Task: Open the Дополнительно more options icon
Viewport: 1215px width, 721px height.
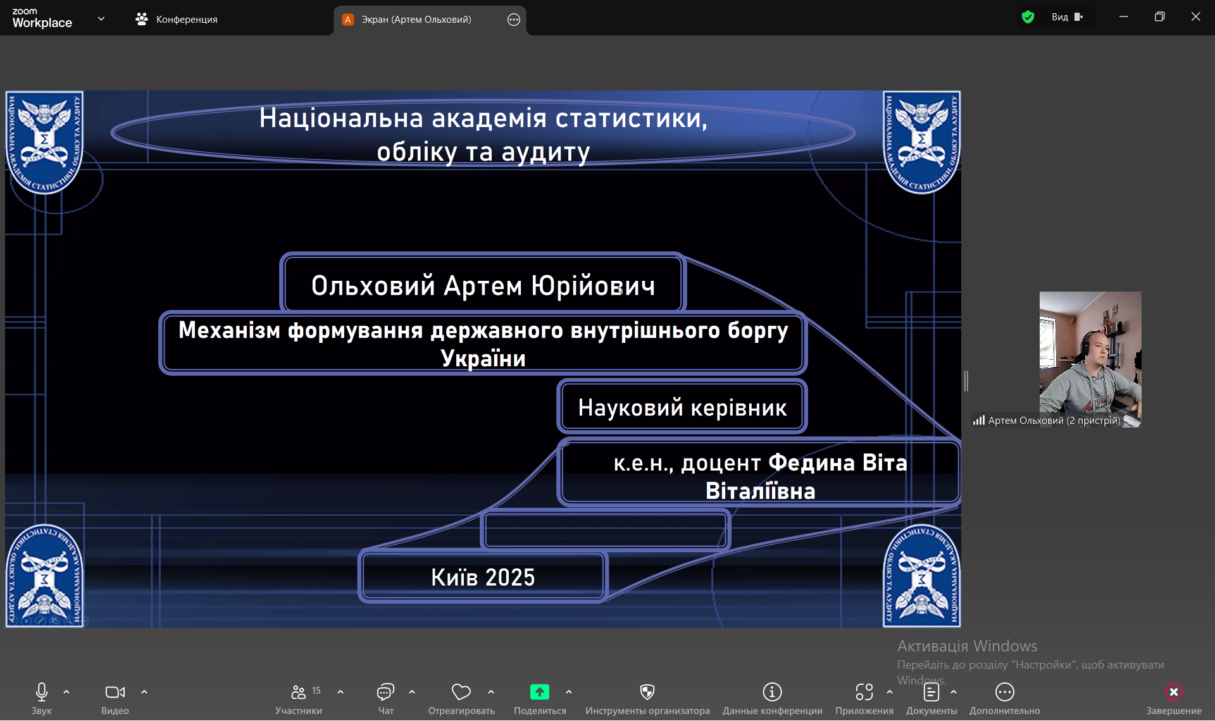Action: click(1004, 693)
